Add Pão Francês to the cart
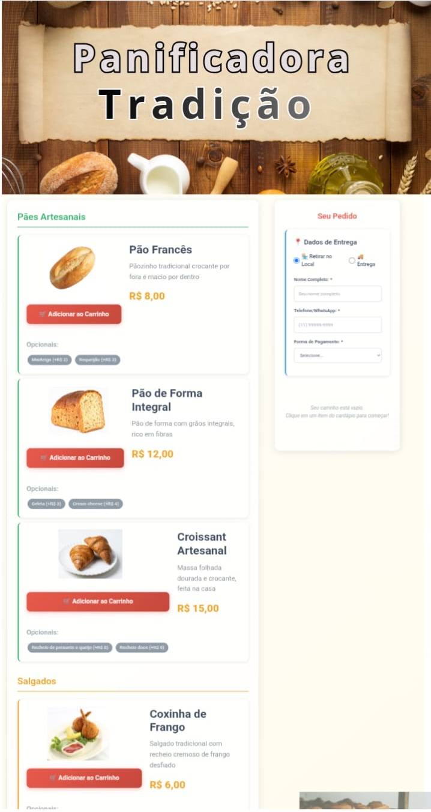The height and width of the screenshot is (812, 431). [x=74, y=314]
